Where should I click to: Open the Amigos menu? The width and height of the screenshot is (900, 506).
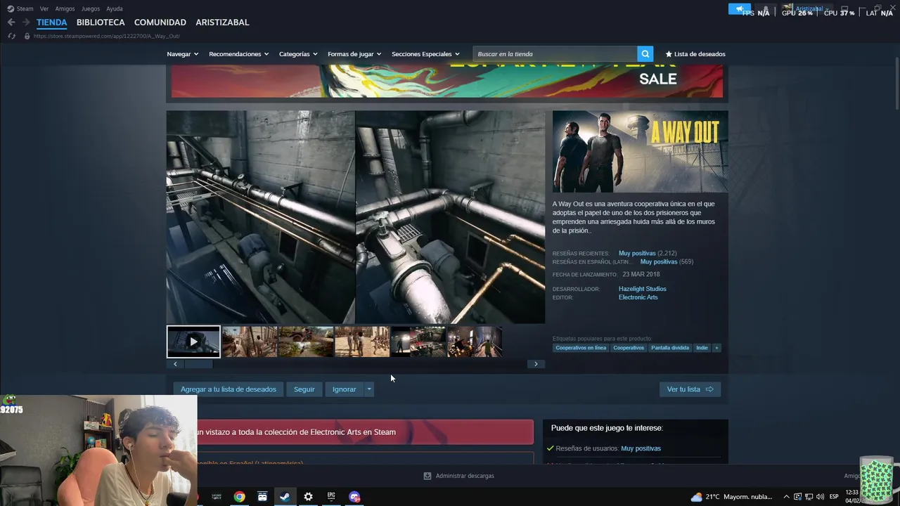tap(65, 9)
